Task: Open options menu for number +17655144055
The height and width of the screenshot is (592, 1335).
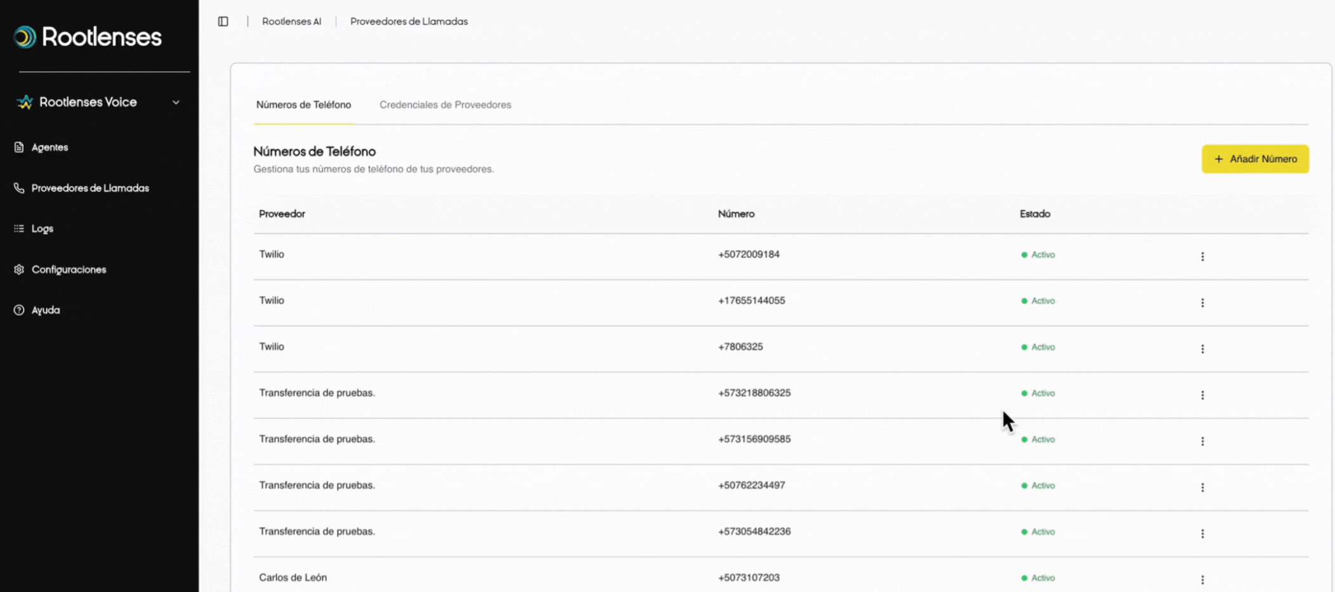Action: 1202,303
